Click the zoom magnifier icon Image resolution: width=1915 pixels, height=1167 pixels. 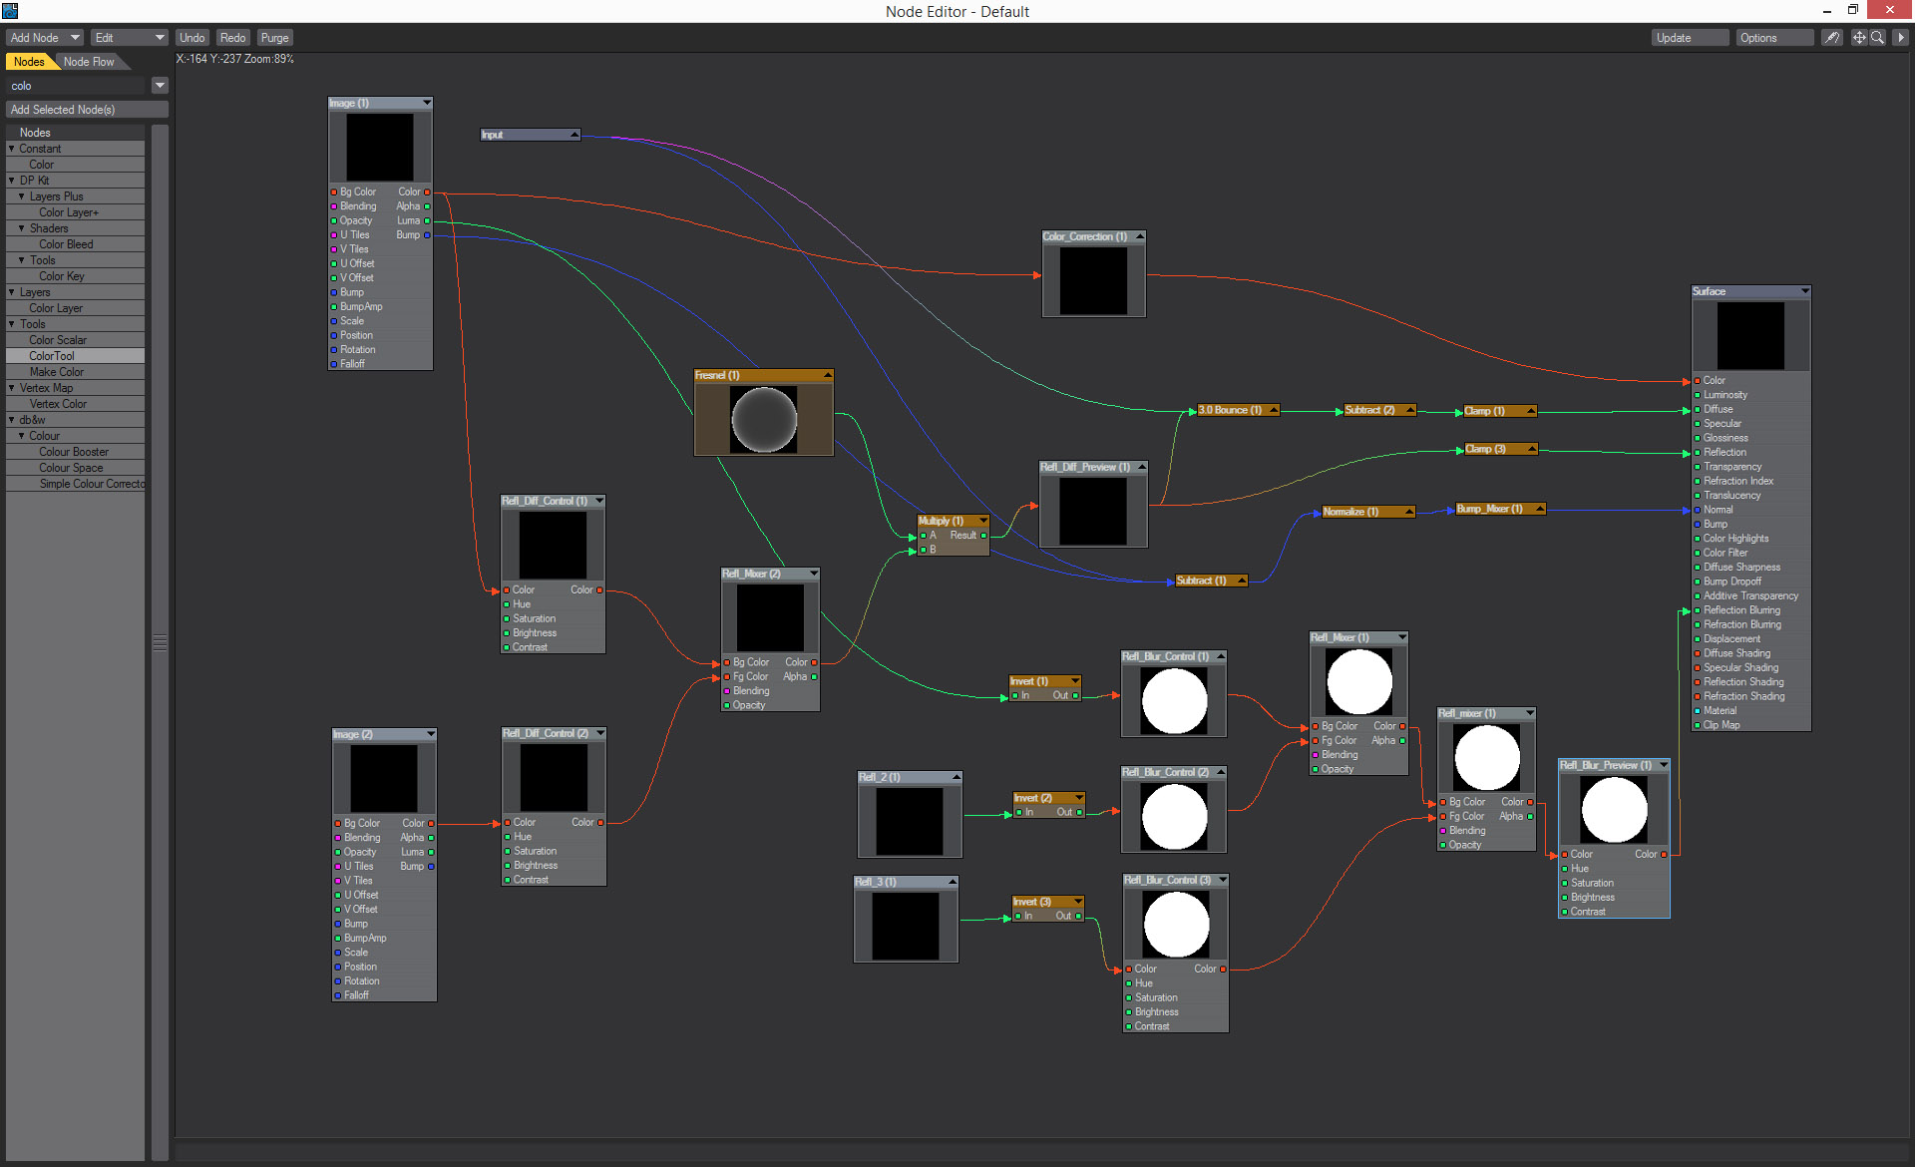click(x=1877, y=38)
